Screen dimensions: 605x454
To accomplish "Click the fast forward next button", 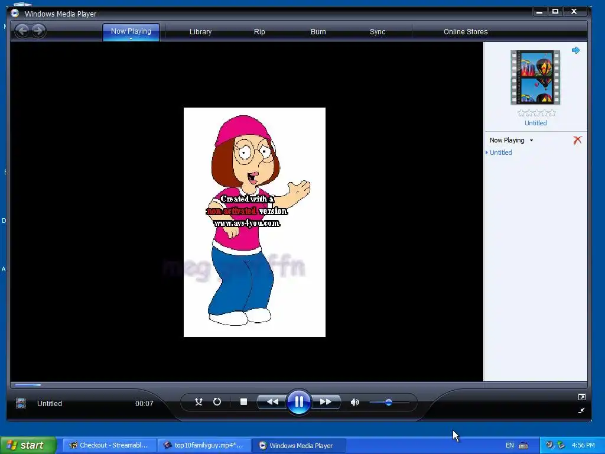I will tap(326, 402).
